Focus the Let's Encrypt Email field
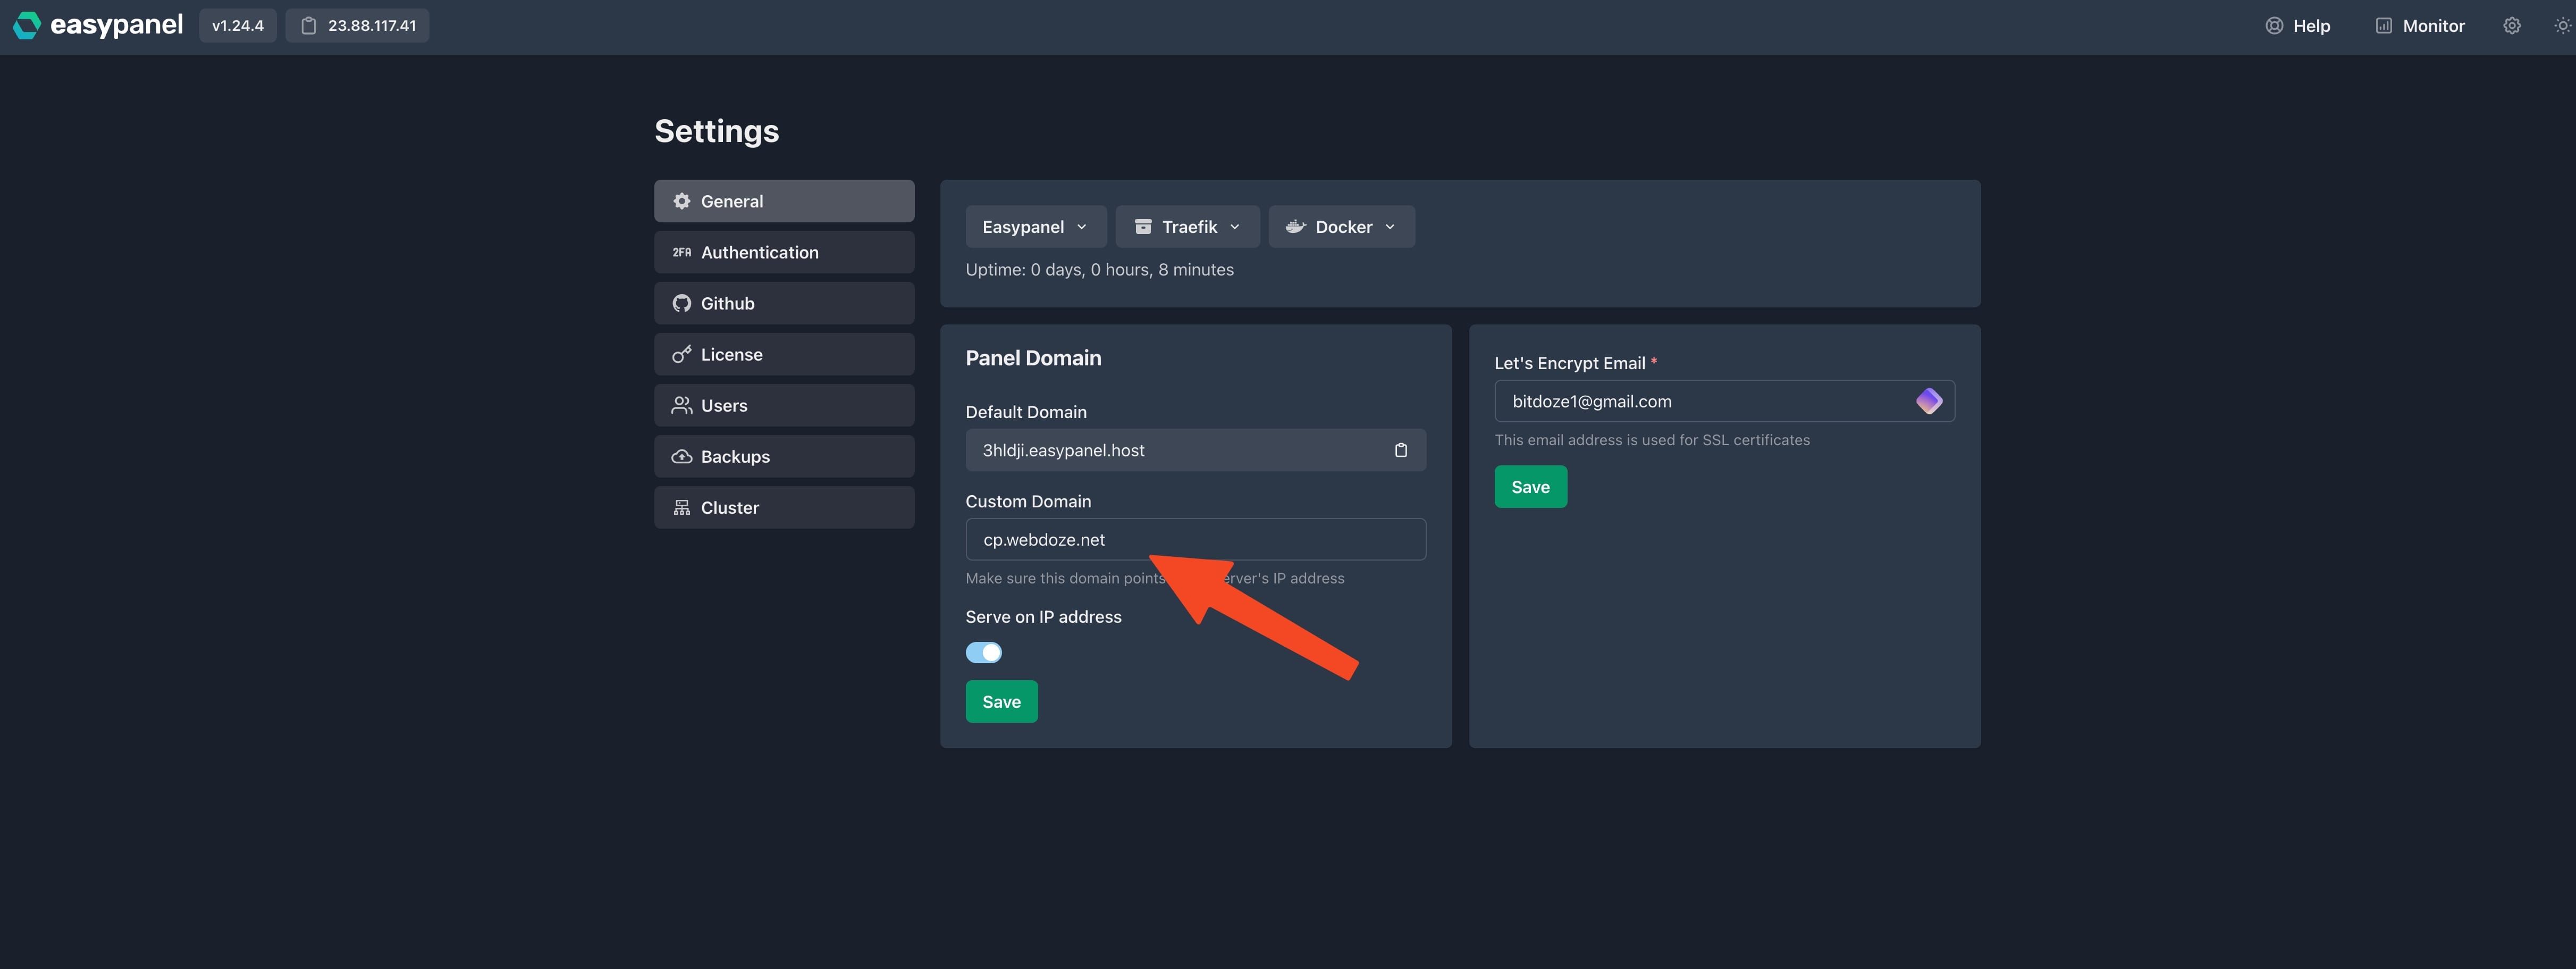This screenshot has height=969, width=2576. [1724, 401]
